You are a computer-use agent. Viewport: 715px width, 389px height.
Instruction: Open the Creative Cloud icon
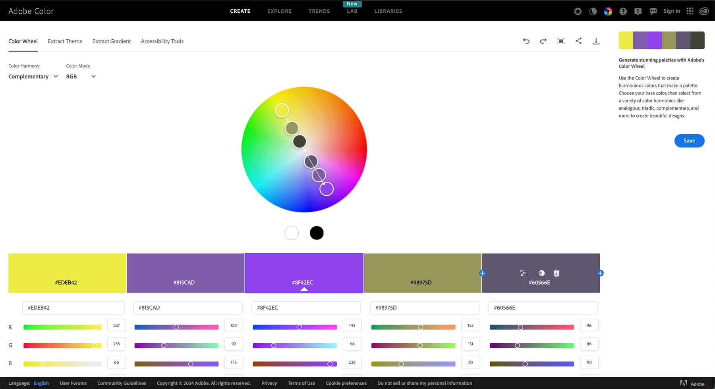coord(703,11)
